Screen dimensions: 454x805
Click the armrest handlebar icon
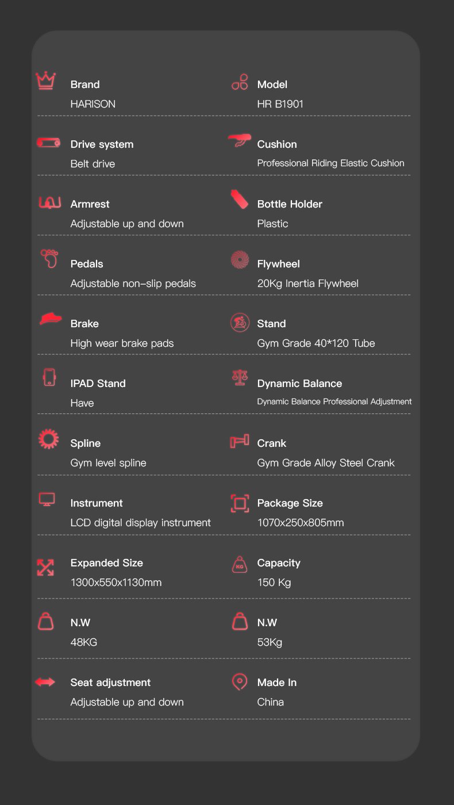(49, 202)
